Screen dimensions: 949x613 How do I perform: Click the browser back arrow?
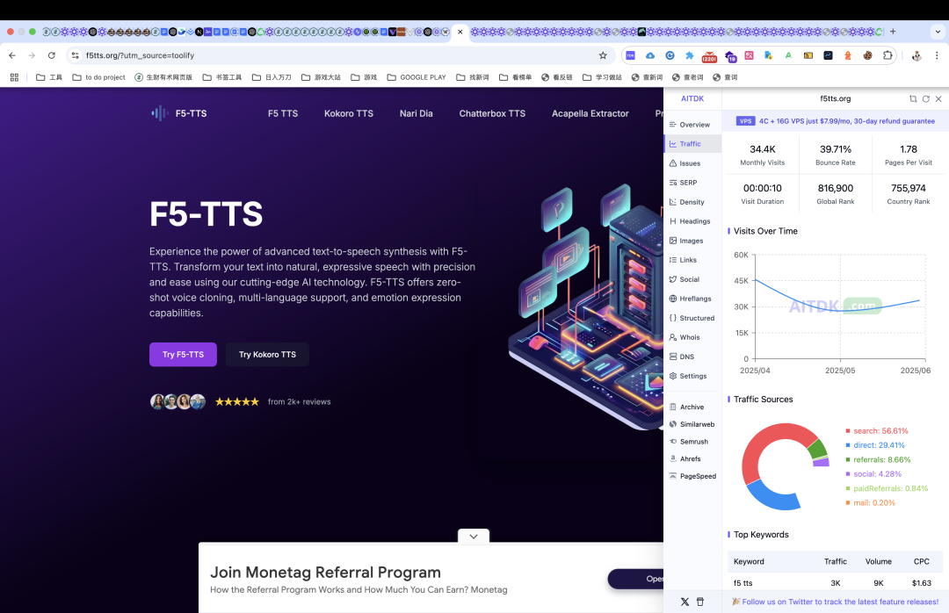pos(12,55)
